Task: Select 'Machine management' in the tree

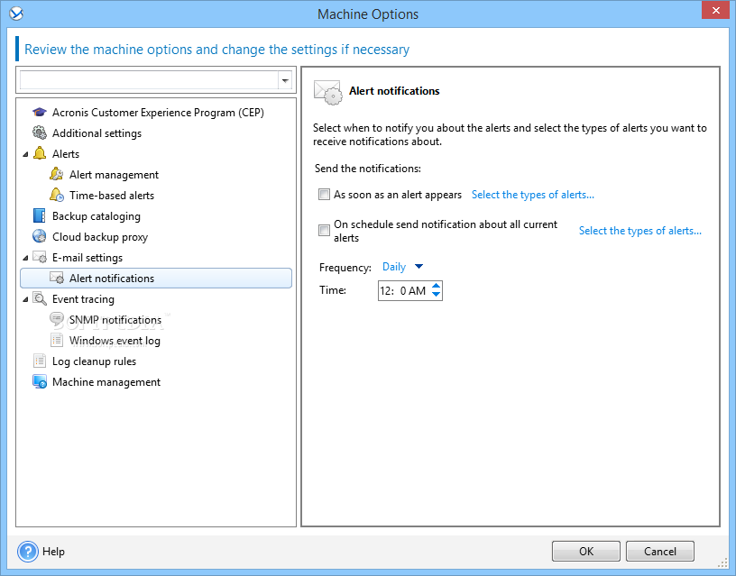Action: (106, 382)
